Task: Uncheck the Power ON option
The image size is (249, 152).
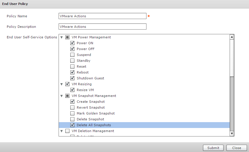Action: 72,43
